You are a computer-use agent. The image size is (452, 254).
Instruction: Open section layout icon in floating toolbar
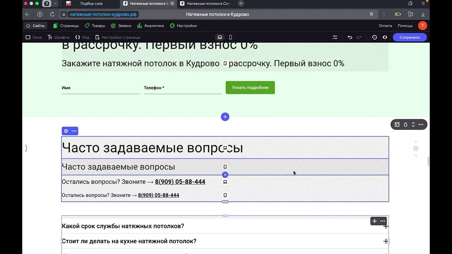[x=397, y=125]
